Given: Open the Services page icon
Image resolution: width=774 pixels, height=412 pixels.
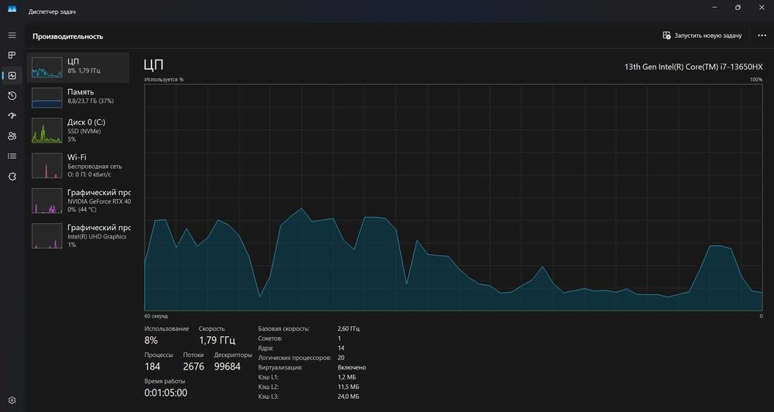Looking at the screenshot, I should [x=12, y=177].
